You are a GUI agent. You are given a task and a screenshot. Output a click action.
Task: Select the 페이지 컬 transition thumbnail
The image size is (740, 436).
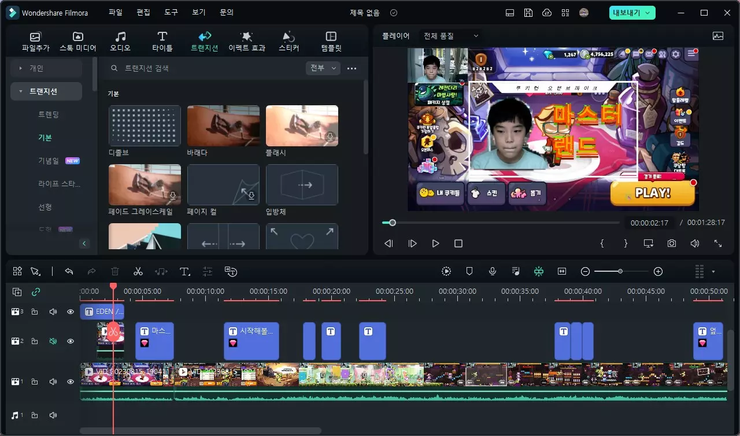pos(223,184)
